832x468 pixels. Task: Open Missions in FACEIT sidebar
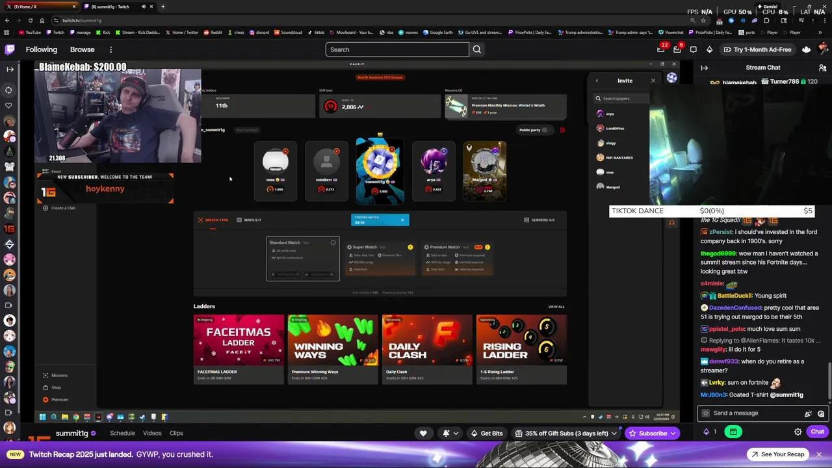point(56,376)
